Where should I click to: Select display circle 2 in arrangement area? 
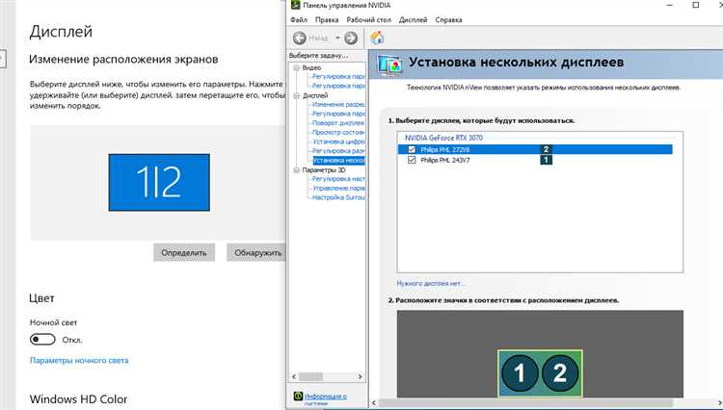(560, 372)
